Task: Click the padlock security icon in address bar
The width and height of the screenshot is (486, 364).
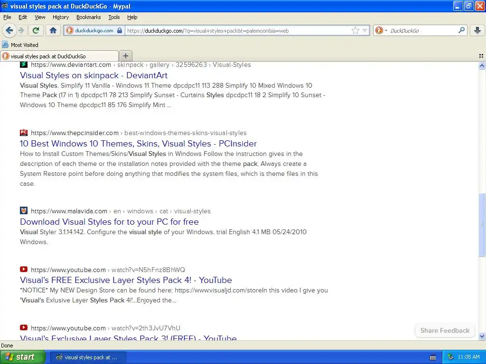Action: 120,30
